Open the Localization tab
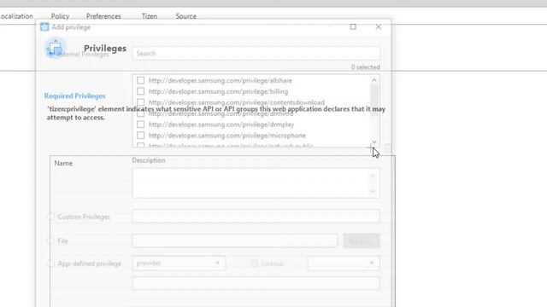Screen dimensions: 547x307 16,16
